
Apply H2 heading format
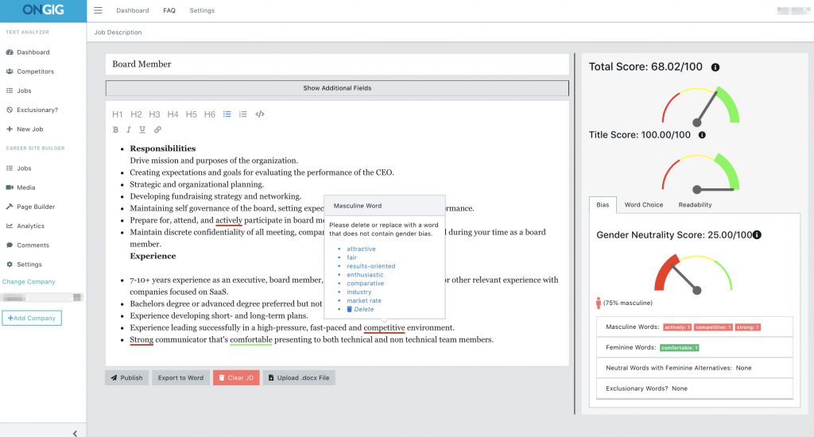coord(136,114)
